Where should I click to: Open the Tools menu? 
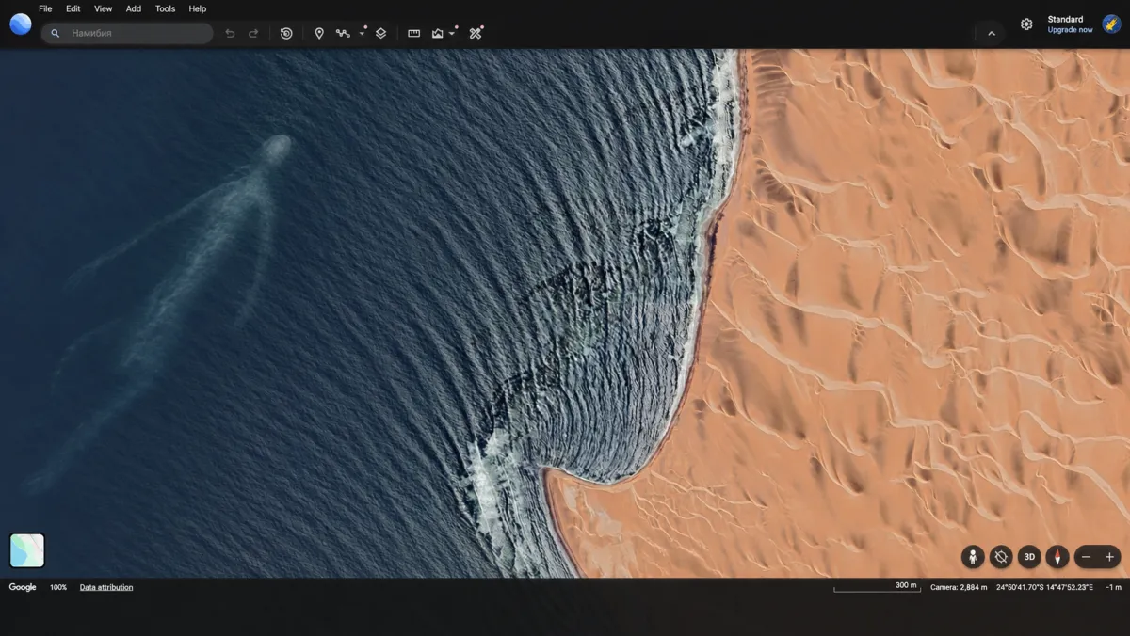click(165, 8)
